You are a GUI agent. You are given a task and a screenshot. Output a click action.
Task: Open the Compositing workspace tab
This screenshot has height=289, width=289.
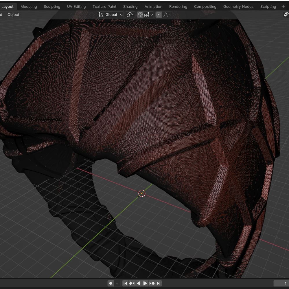[x=205, y=6]
